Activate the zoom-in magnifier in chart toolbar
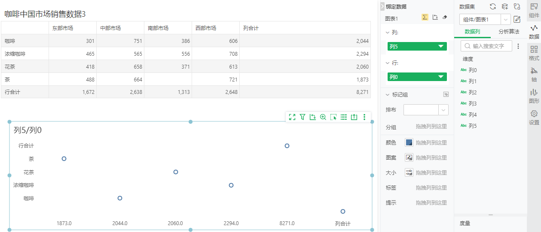 pos(323,117)
